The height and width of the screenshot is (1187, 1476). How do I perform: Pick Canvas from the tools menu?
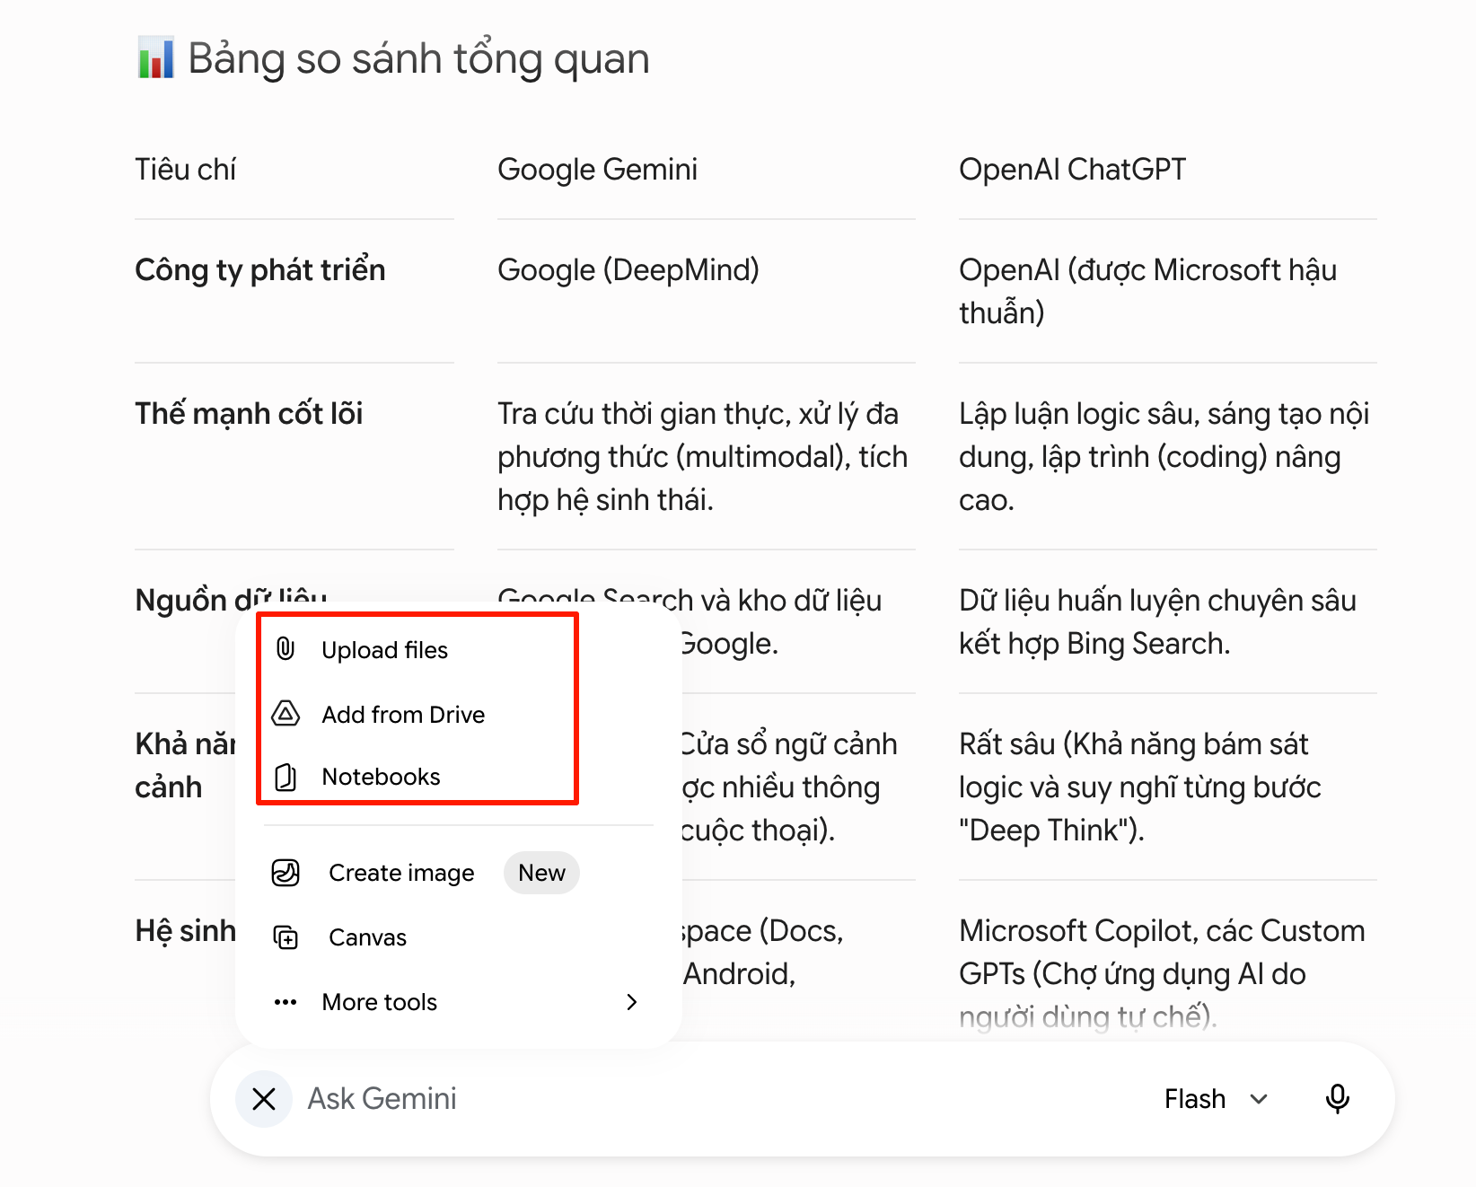coord(459,937)
